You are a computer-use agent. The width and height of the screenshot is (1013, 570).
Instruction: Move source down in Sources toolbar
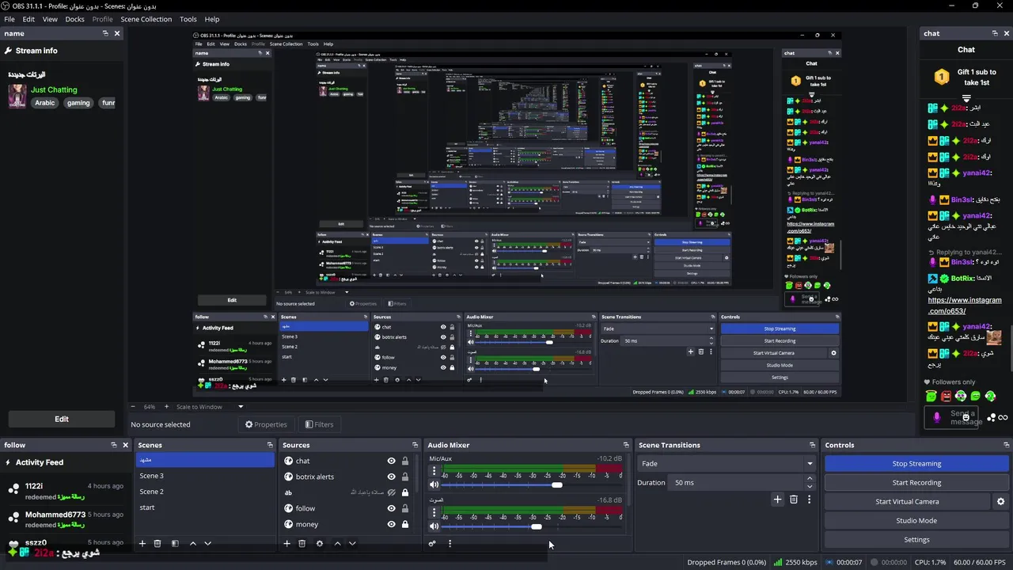click(x=352, y=543)
